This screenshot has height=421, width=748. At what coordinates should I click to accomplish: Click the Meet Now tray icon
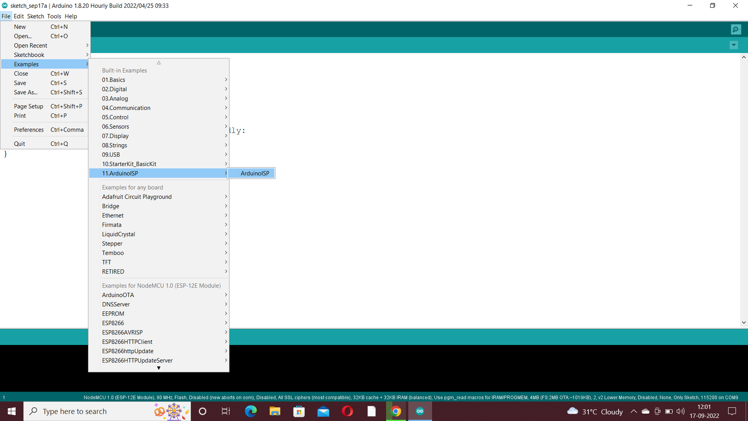point(657,411)
